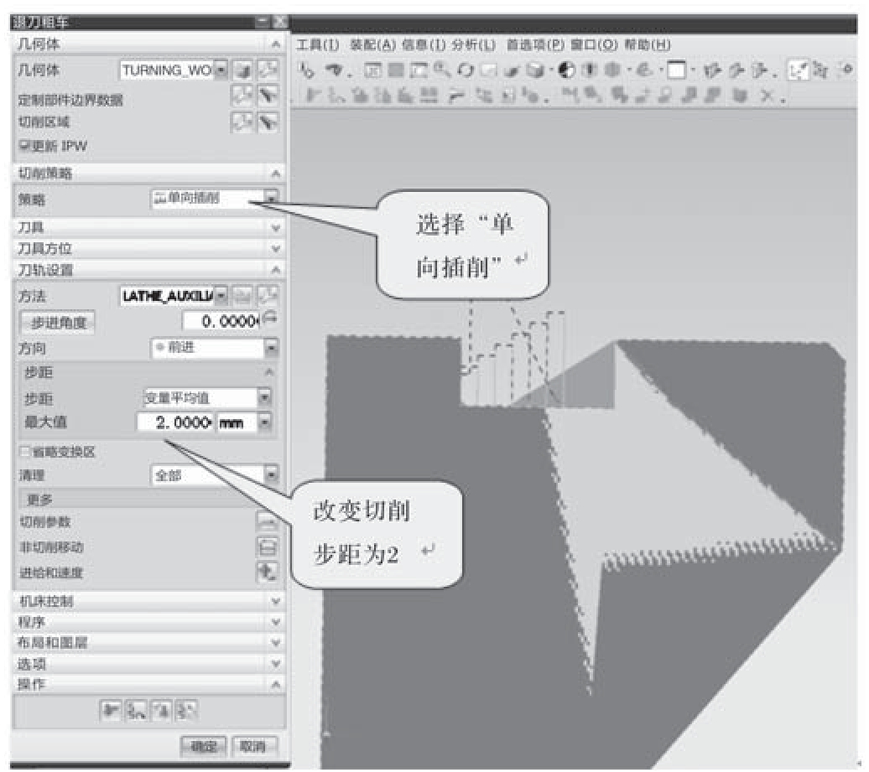869x772 pixels.
Task: Toggle the 更新 IPW checkbox
Action: (24, 146)
